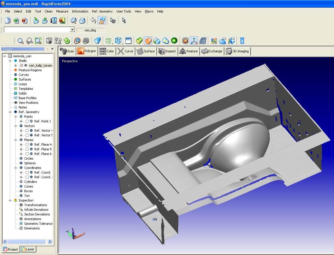This screenshot has width=334, height=255.
Task: Click the context help arrow icon
Action: [113, 21]
